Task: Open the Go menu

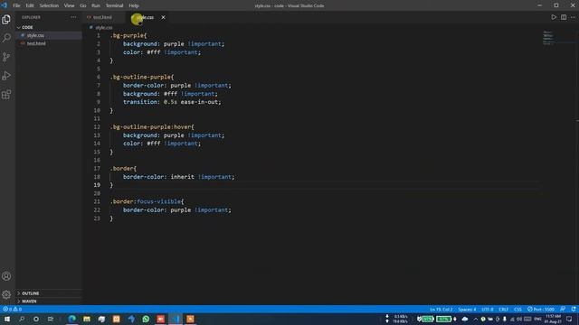Action: pos(82,5)
